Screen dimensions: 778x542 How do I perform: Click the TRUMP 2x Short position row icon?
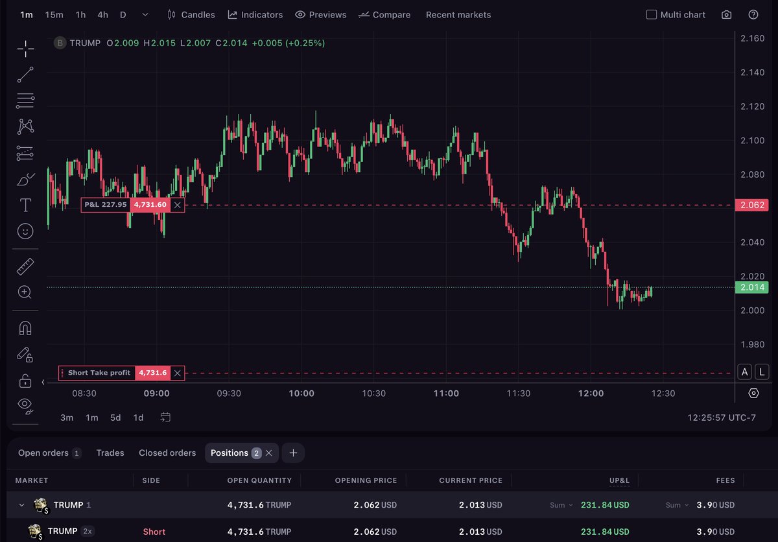35,532
